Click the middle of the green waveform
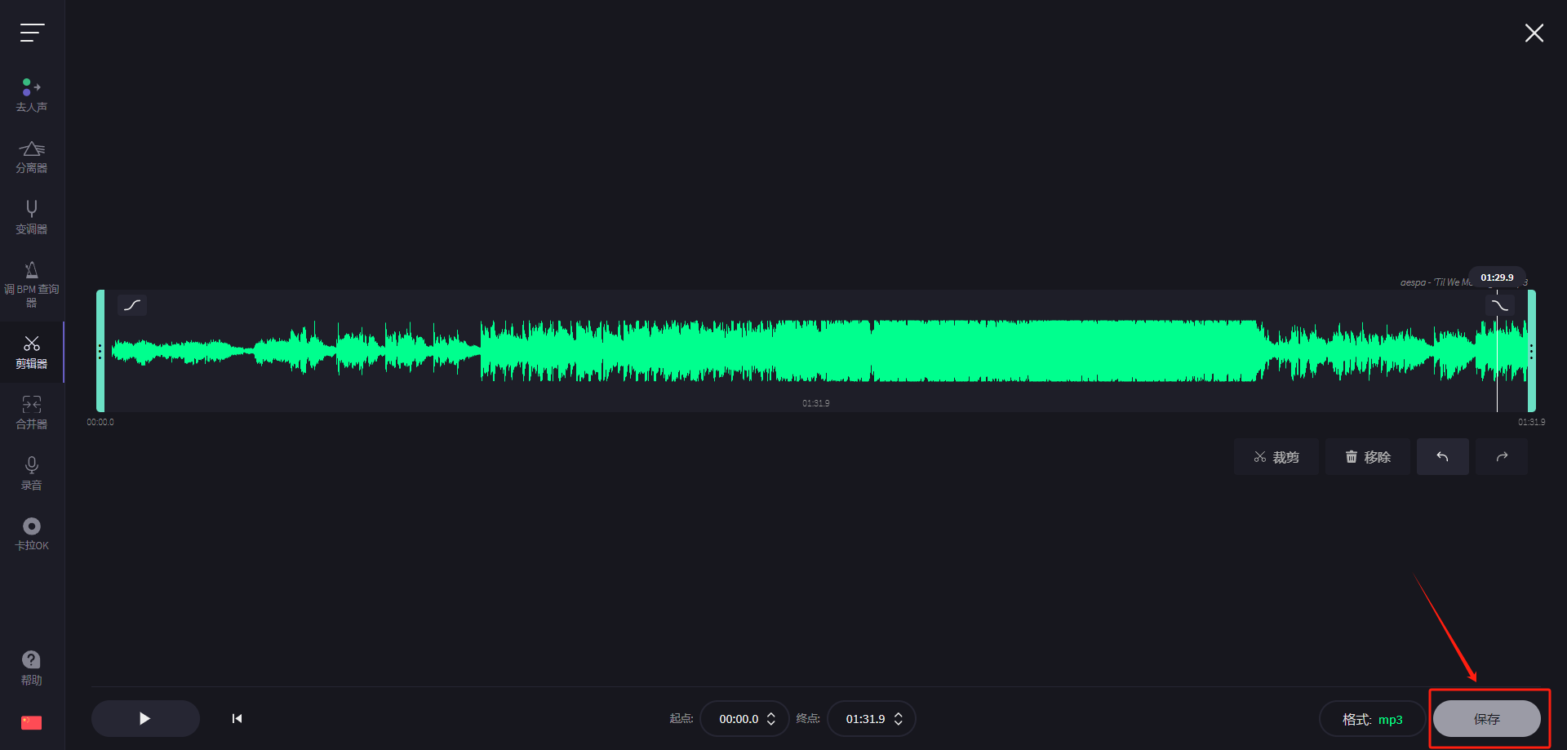This screenshot has height=750, width=1567. pos(819,351)
